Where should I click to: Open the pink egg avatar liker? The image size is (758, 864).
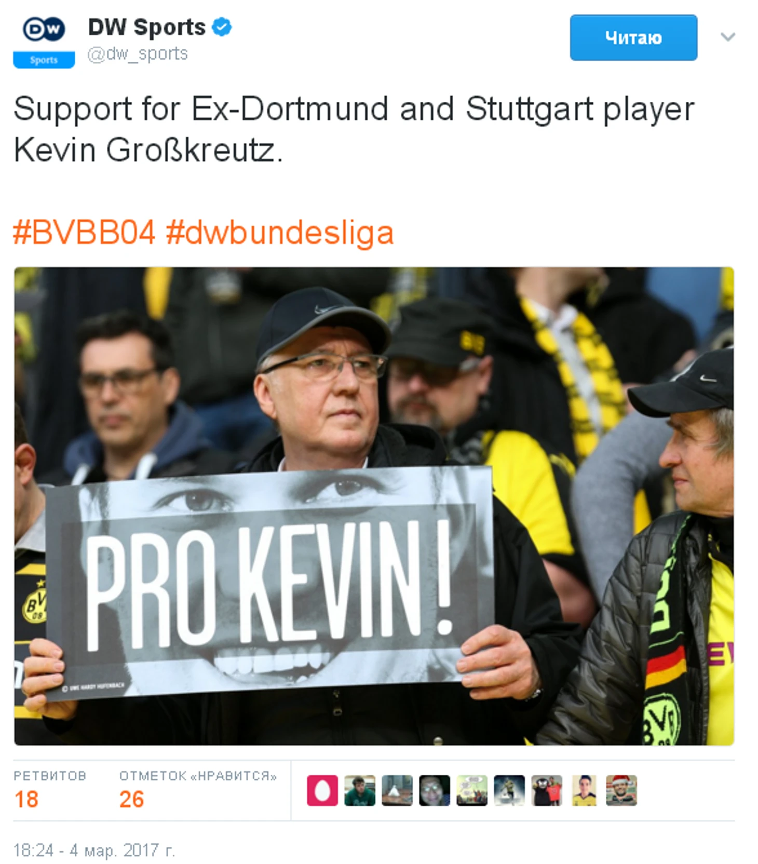pyautogui.click(x=322, y=790)
